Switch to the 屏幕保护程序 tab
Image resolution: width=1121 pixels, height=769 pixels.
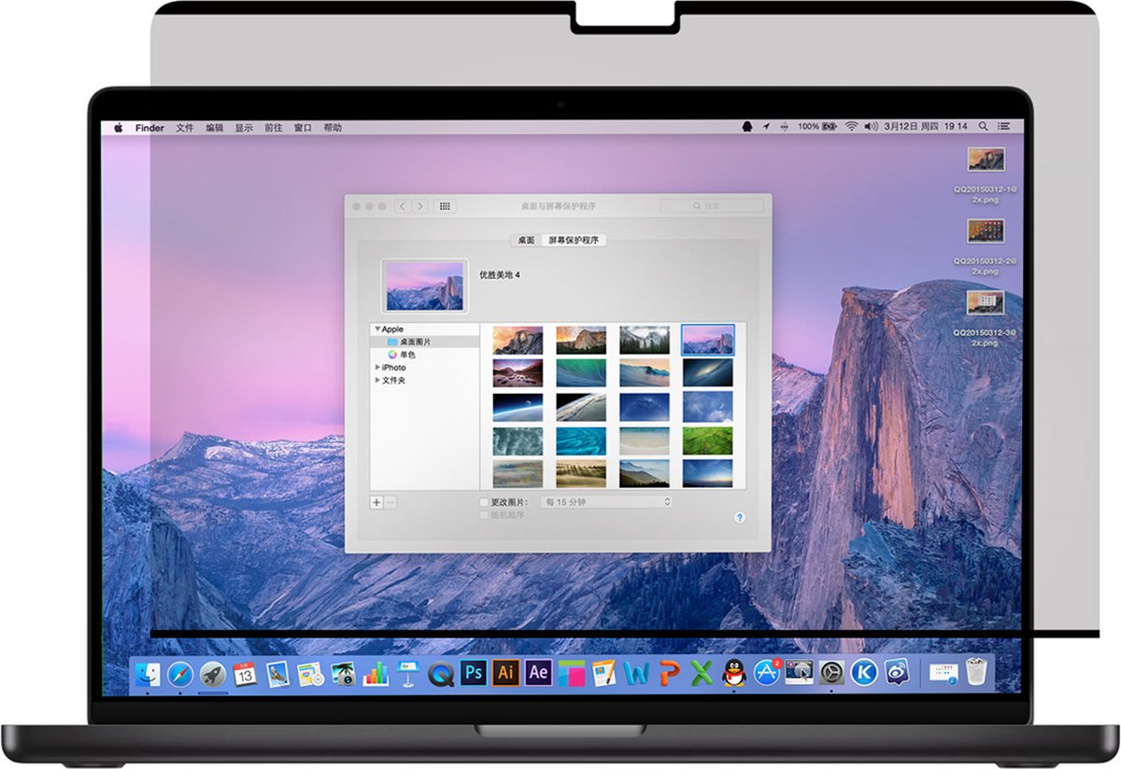coord(574,240)
